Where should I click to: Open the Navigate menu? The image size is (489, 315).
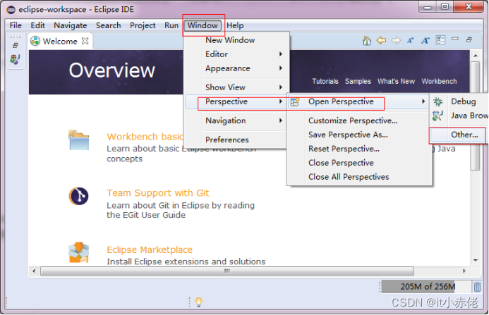(x=70, y=25)
